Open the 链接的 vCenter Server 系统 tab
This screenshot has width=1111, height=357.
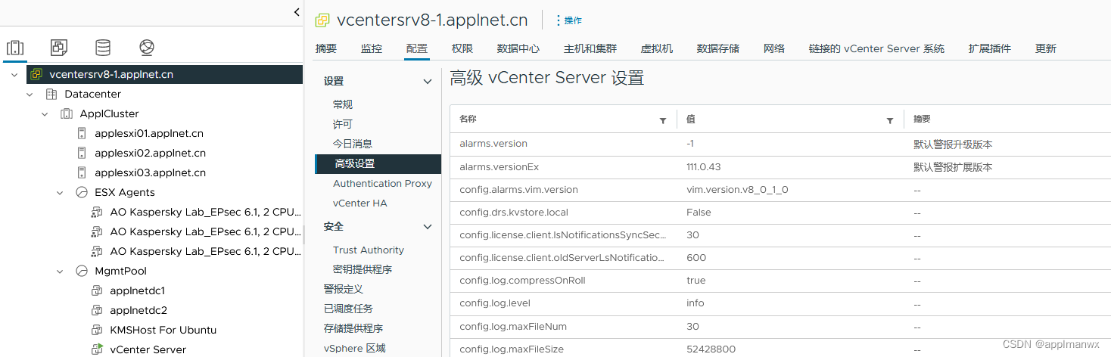pyautogui.click(x=876, y=48)
